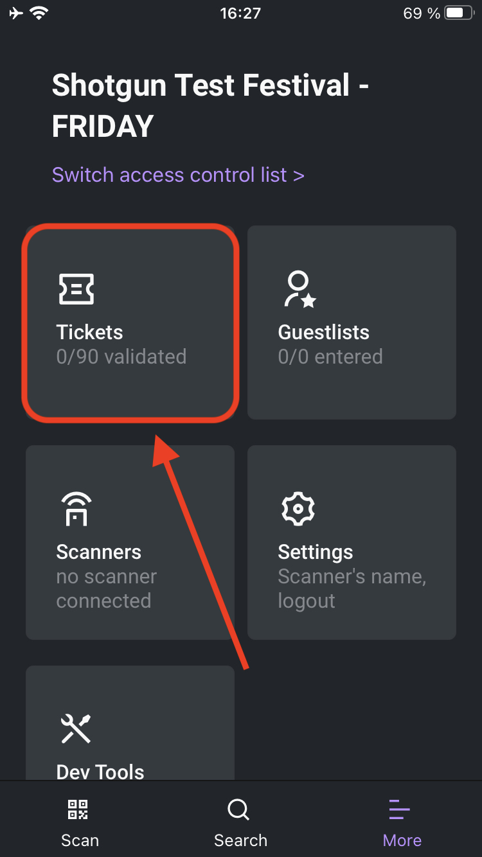Open the Tickets tile

[x=130, y=322]
